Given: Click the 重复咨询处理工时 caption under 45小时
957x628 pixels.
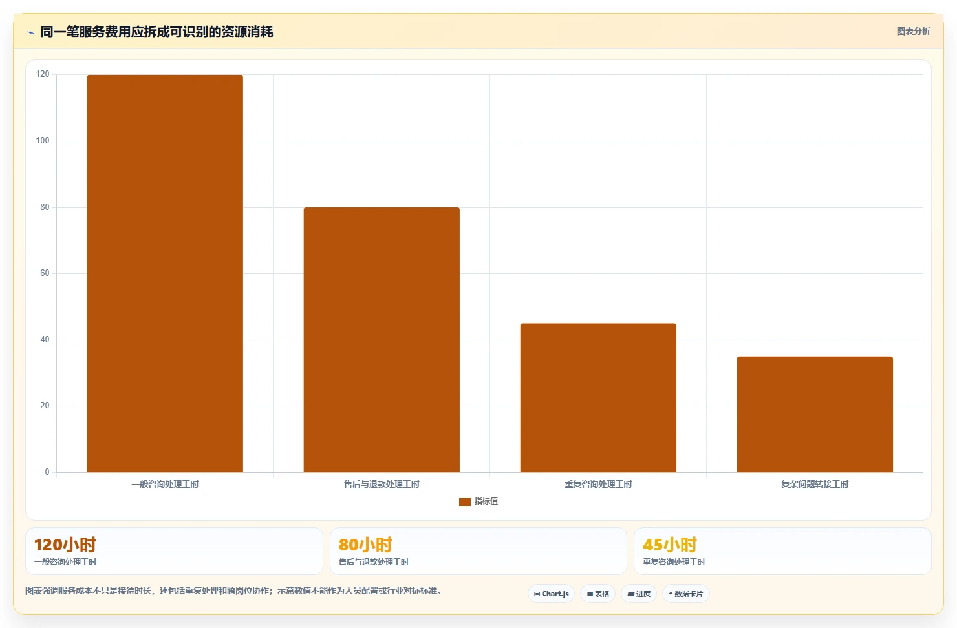Looking at the screenshot, I should tap(674, 562).
